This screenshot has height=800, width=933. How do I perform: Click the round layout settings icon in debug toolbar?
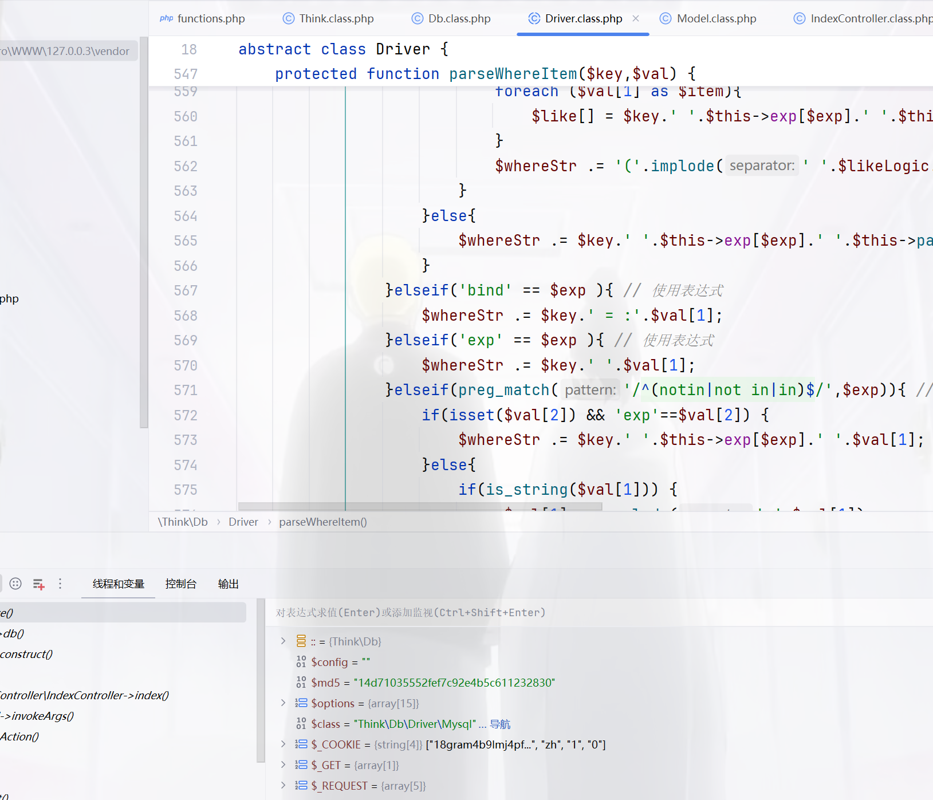point(15,584)
